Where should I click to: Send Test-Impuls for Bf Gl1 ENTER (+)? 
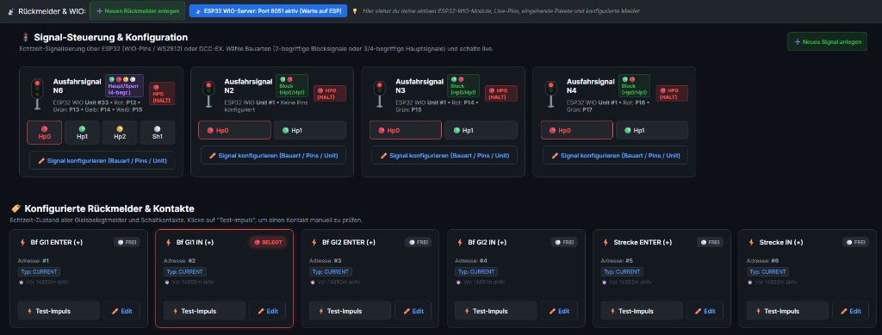(59, 311)
